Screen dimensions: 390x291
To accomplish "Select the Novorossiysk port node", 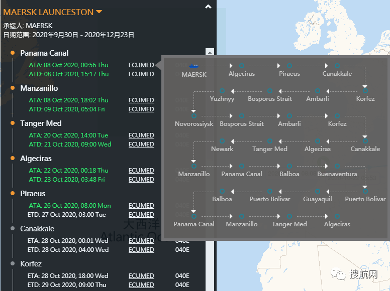I will pos(194,116).
